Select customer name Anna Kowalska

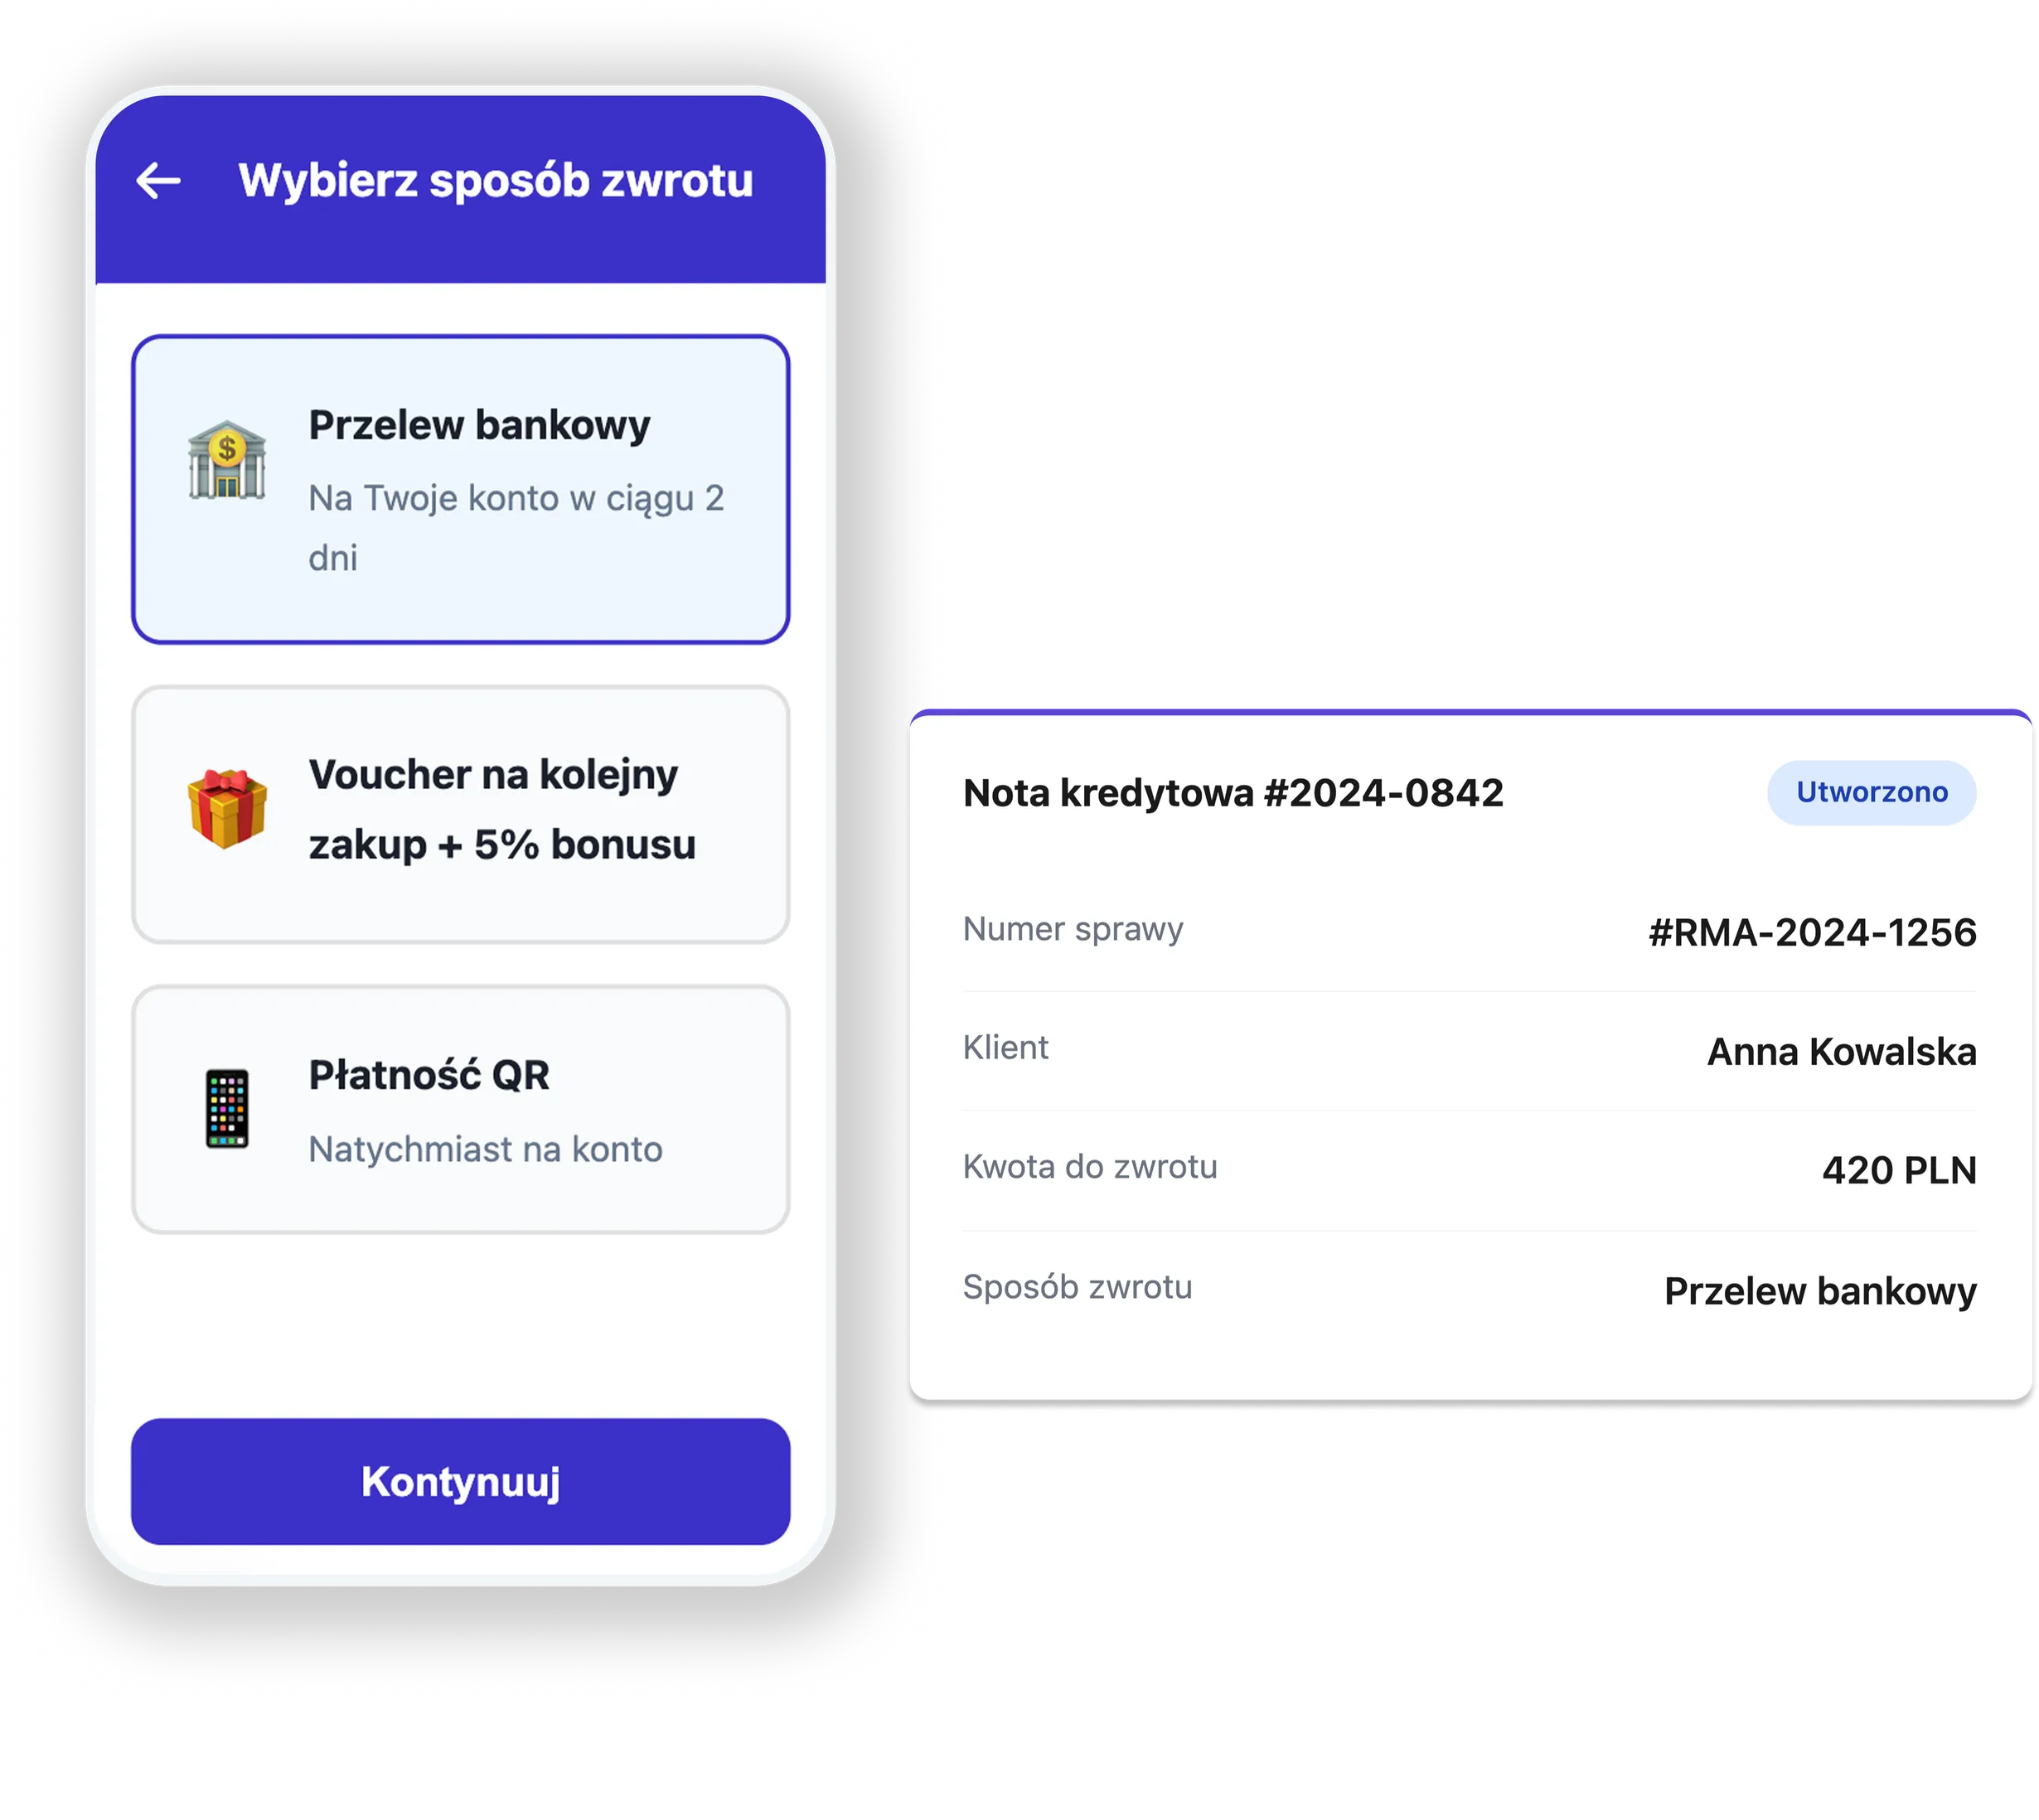pyautogui.click(x=1841, y=1051)
